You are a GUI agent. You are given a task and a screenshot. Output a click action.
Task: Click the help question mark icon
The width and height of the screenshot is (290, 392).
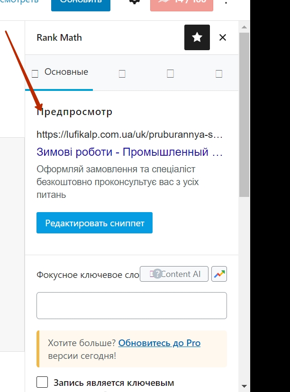[157, 274]
